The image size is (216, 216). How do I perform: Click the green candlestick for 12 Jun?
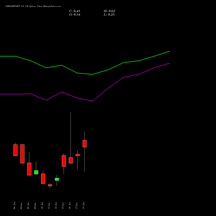tap(57, 179)
